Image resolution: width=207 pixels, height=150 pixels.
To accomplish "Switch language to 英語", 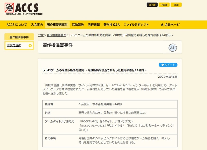I will [176, 5].
